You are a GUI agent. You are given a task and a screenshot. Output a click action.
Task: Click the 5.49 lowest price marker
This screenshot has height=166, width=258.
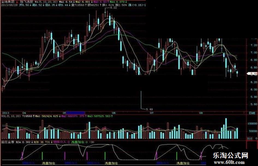coord(149,109)
